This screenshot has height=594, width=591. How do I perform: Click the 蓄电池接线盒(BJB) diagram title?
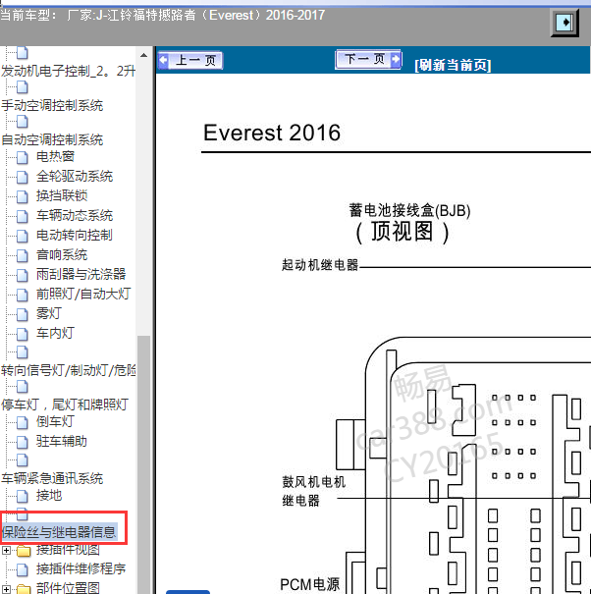click(x=409, y=211)
